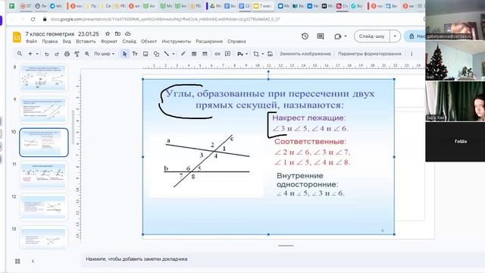Open the Google Slides home icon
The width and height of the screenshot is (485, 273).
click(17, 37)
